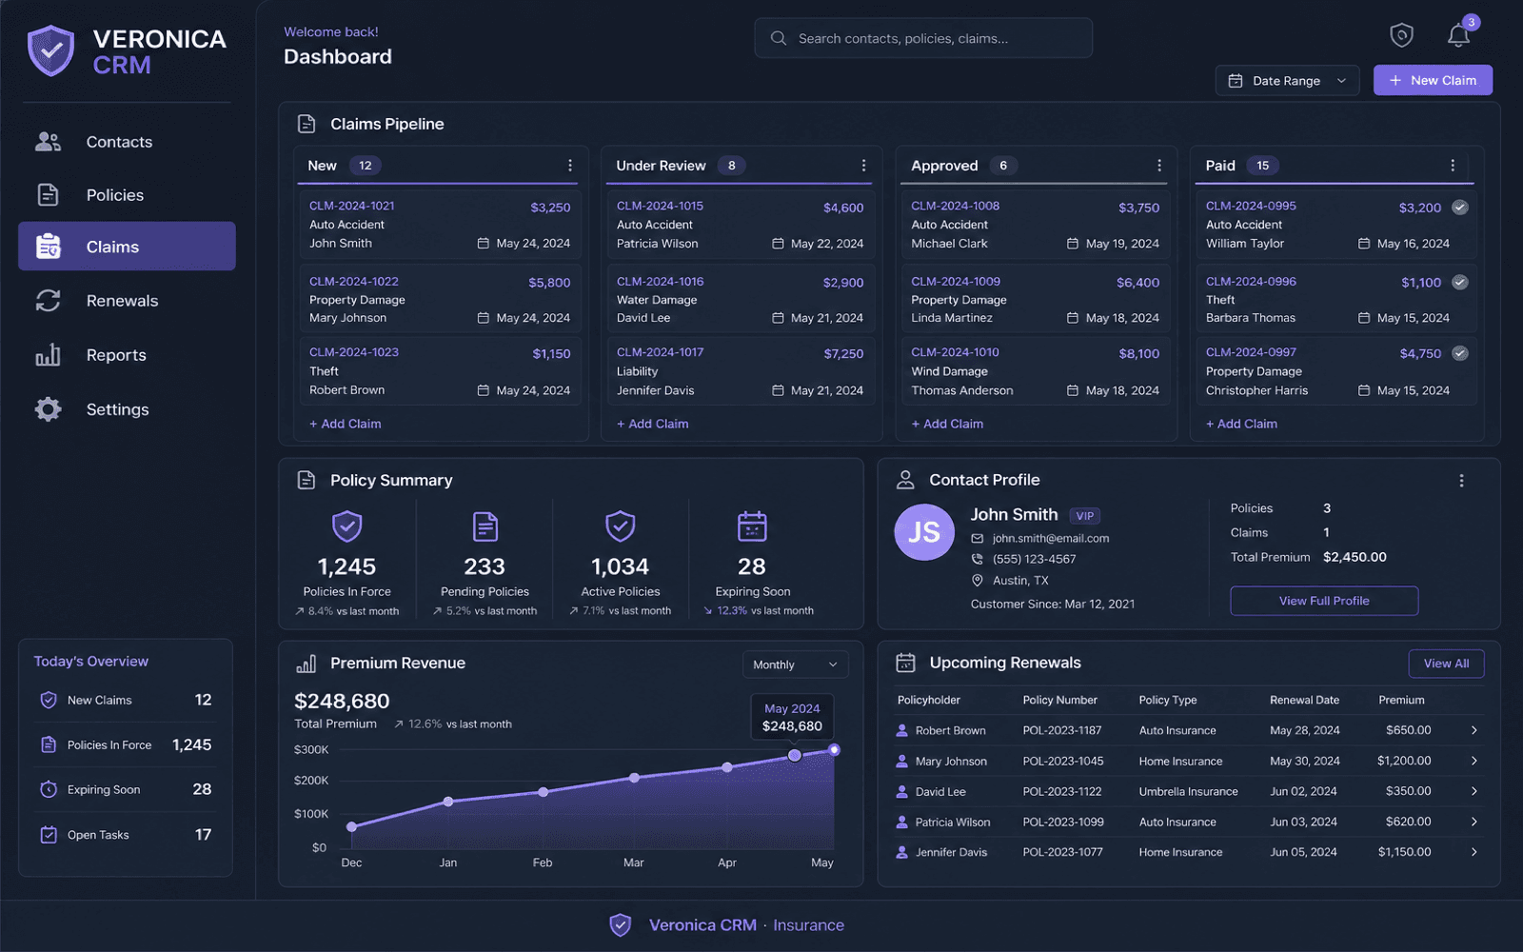
Task: Click Add Claim in the Paid column
Action: [x=1242, y=424]
